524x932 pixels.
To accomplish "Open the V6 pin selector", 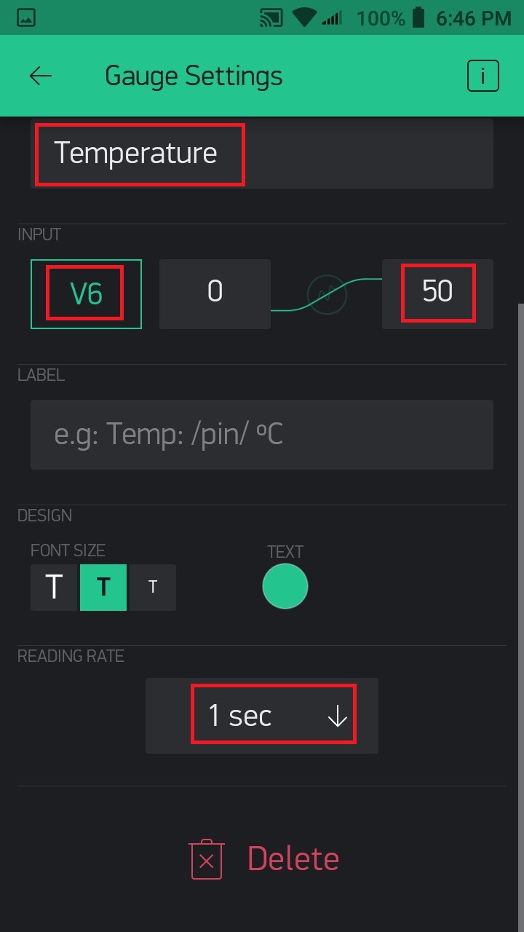I will 86,293.
